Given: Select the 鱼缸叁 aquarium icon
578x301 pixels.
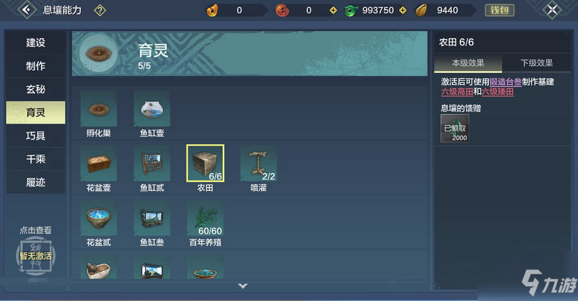Looking at the screenshot, I should (152, 218).
